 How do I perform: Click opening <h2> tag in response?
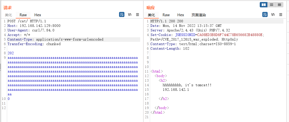tap(163, 80)
